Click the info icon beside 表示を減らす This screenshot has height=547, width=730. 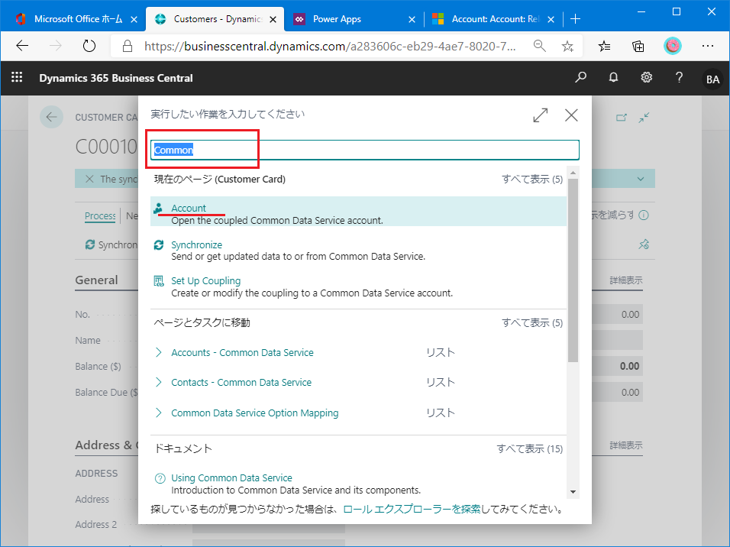tap(644, 215)
